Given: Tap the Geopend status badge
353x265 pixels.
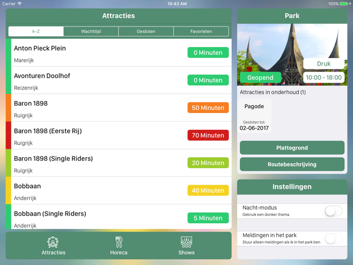Looking at the screenshot, I should tap(261, 78).
